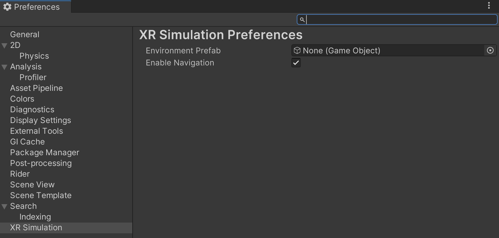This screenshot has height=238, width=499.
Task: Click the Enable Navigation label
Action: [180, 62]
